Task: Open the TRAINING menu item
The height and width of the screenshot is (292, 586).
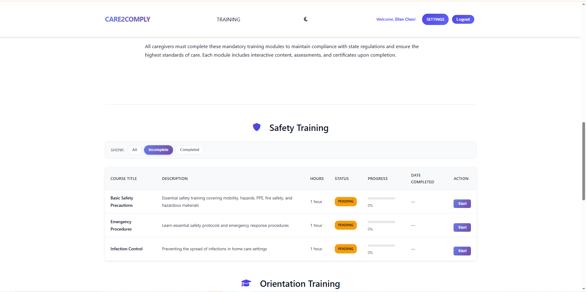Action: [228, 19]
